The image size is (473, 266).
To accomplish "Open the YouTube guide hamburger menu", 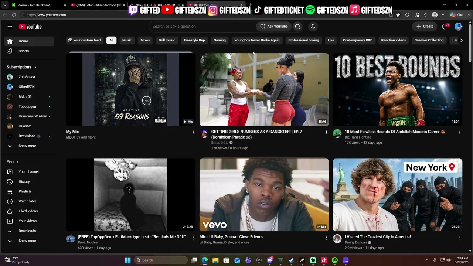I will [10, 27].
